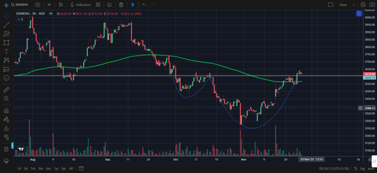Select the trend line drawing tool
This screenshot has width=377, height=173.
pos(7,25)
